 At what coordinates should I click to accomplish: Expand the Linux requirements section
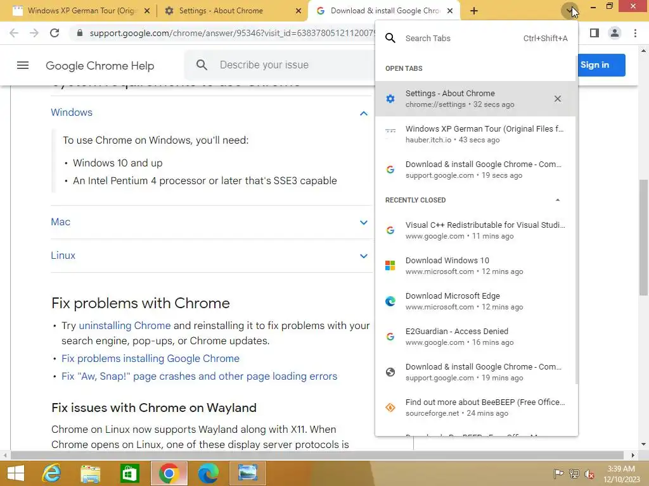pos(363,256)
